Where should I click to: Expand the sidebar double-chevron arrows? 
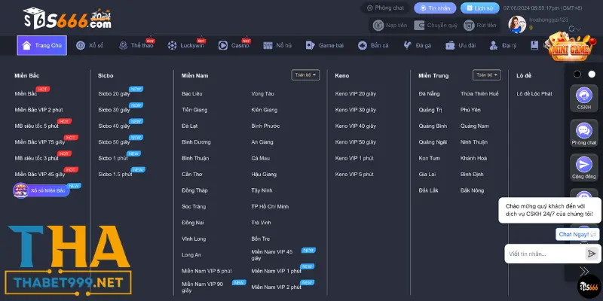583,271
